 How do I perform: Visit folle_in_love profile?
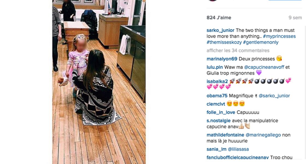[x=221, y=112]
